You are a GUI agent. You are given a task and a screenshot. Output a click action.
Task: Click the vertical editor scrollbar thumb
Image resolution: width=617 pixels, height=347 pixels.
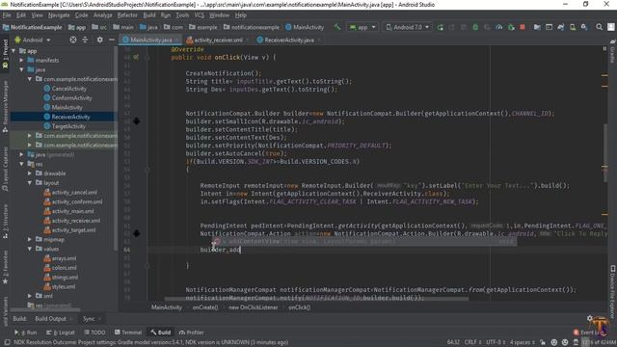[605, 152]
